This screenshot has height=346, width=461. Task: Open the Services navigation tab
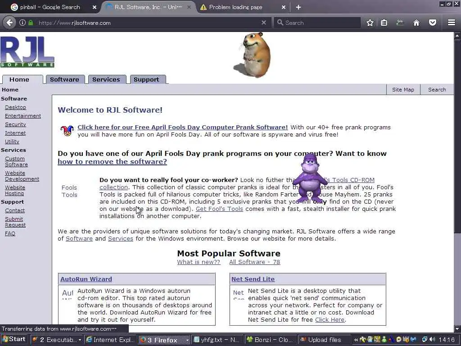pyautogui.click(x=106, y=79)
